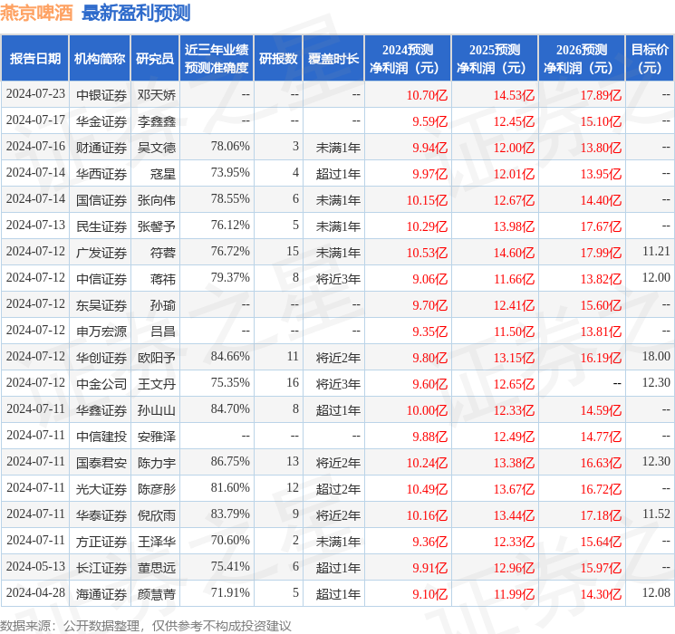Click target price 12.00
This screenshot has height=634, width=675.
click(x=656, y=278)
